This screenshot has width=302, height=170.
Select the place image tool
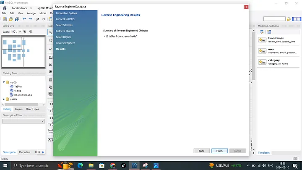coord(51,71)
